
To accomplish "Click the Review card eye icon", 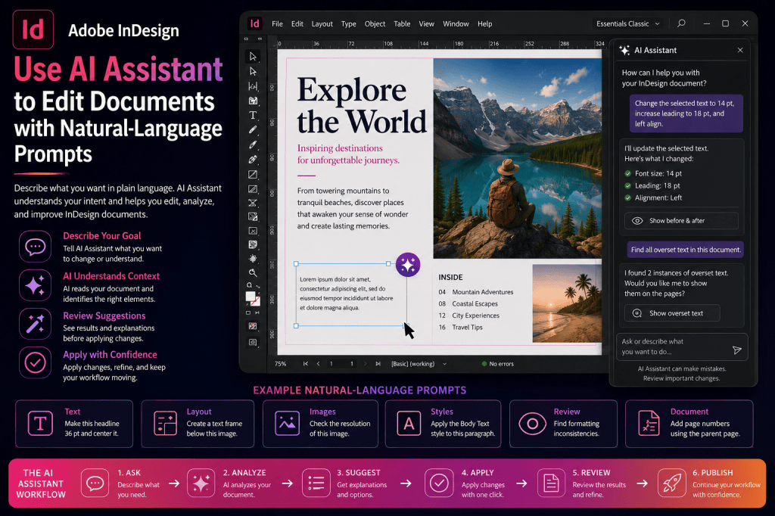I will 532,424.
